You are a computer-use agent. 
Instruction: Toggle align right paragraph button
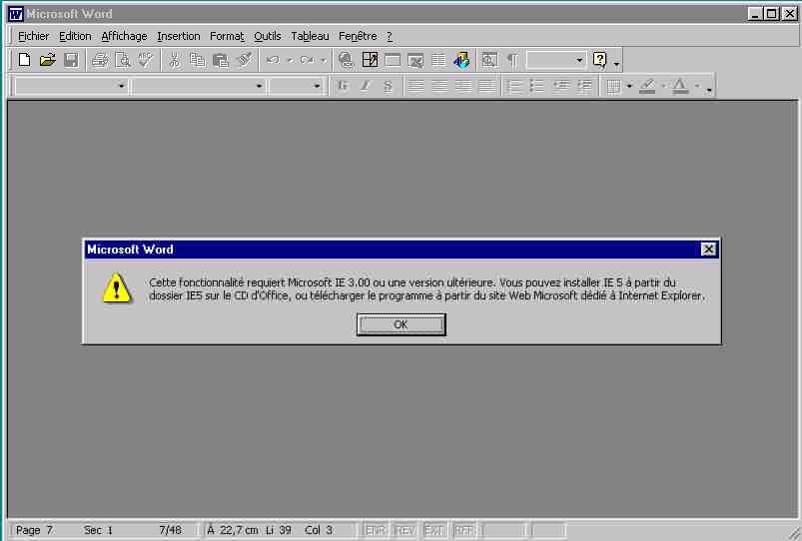(462, 87)
